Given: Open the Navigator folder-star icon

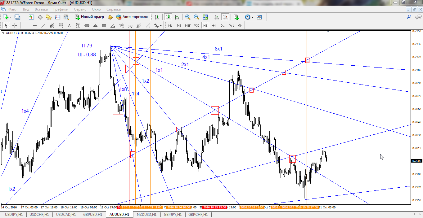Looking at the screenshot, I should pos(49,17).
